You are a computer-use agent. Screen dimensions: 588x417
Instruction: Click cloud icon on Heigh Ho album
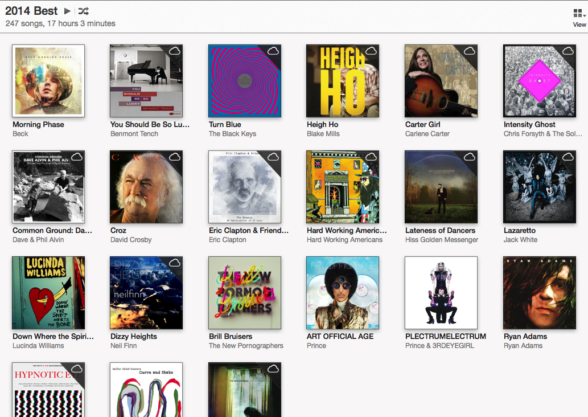[x=371, y=51]
